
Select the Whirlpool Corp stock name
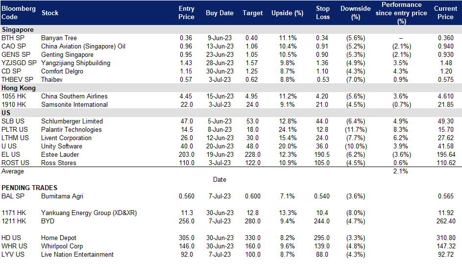click(62, 246)
